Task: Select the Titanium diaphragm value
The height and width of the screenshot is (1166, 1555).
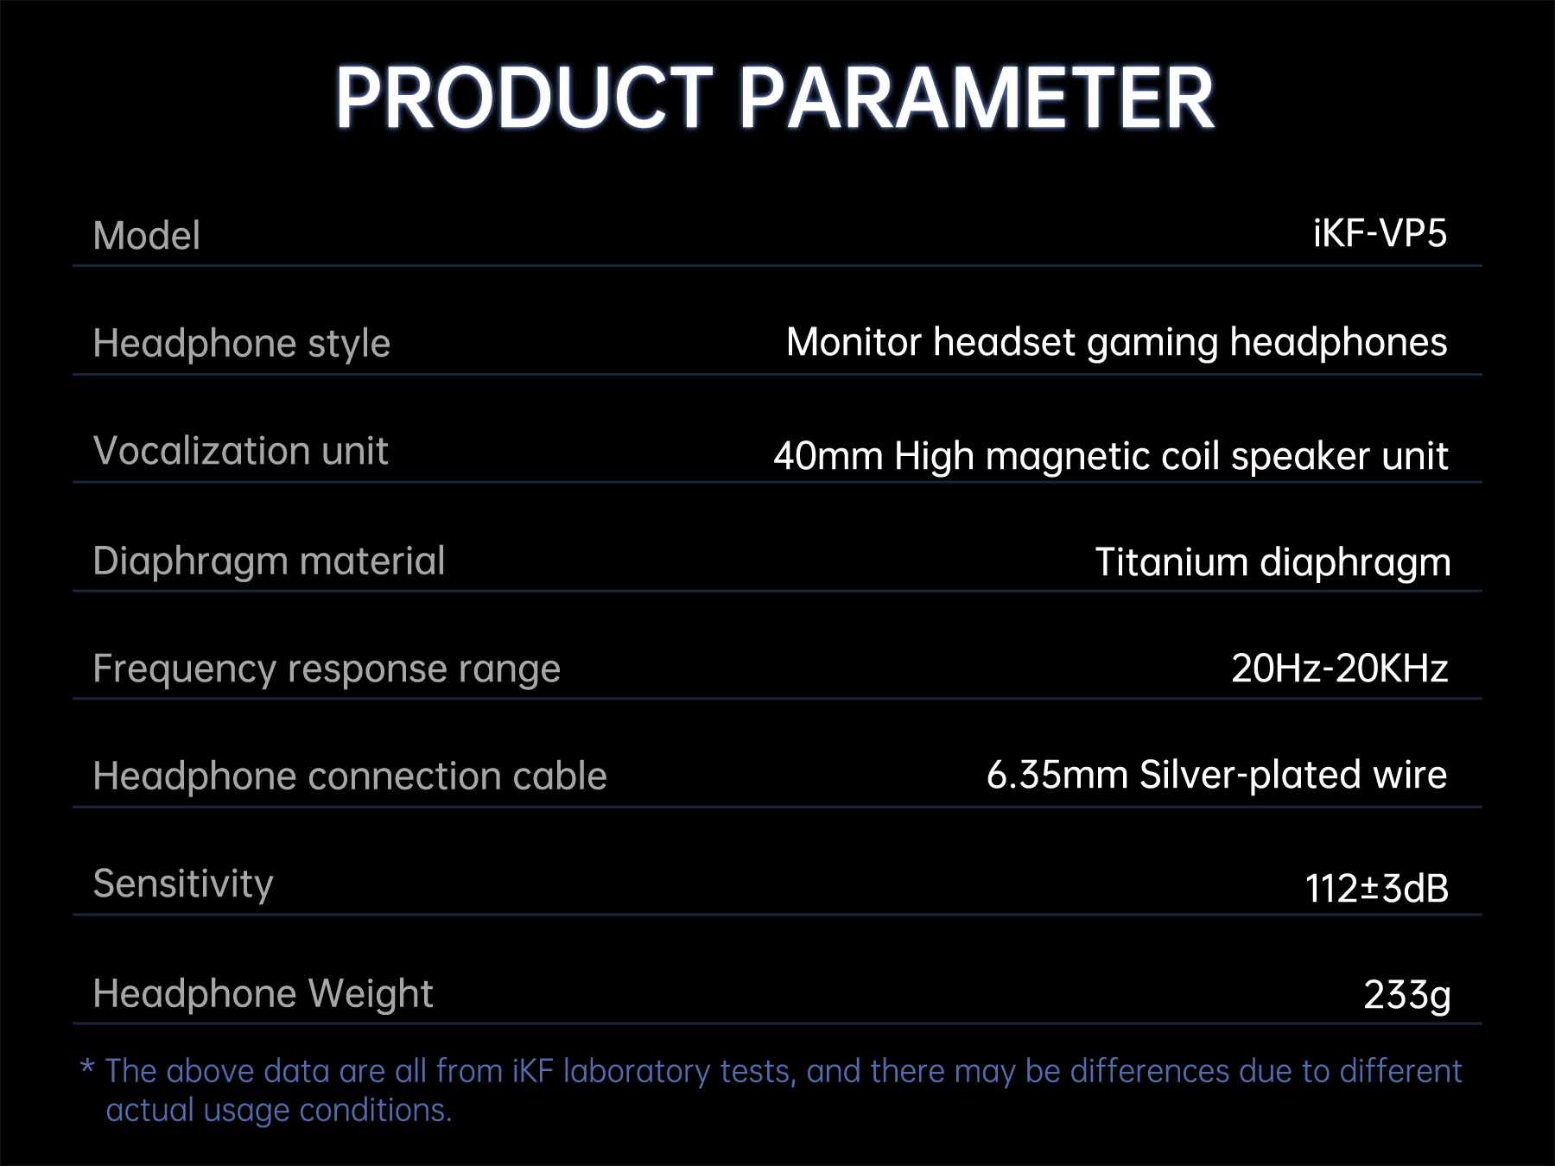Action: (x=1273, y=562)
